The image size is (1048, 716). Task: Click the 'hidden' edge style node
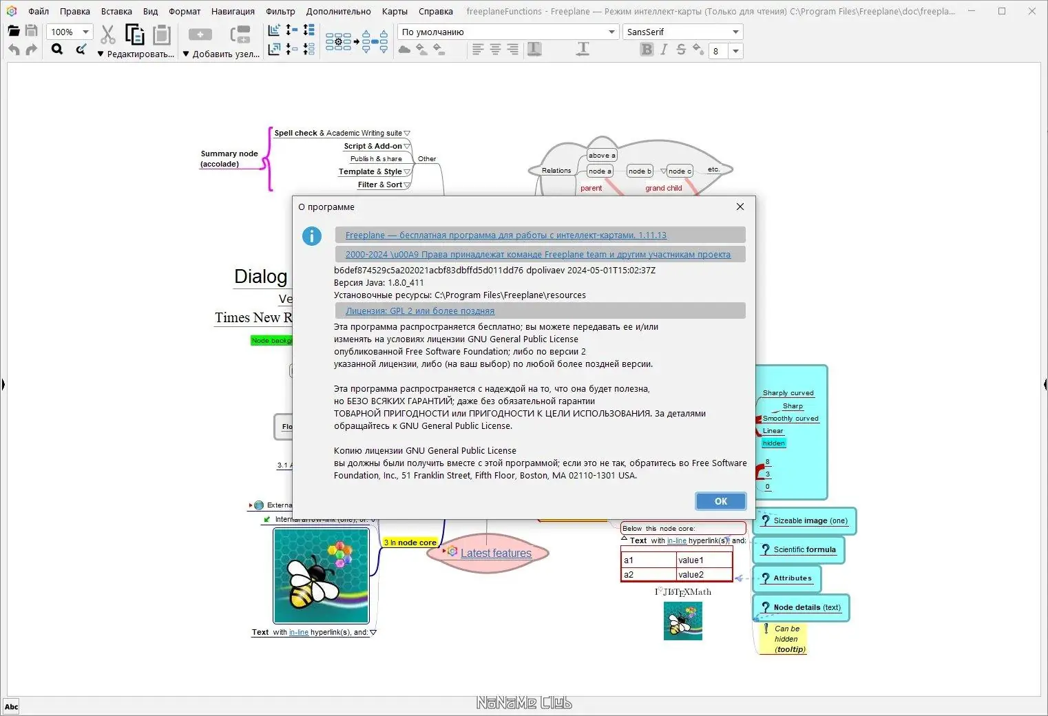click(x=773, y=443)
